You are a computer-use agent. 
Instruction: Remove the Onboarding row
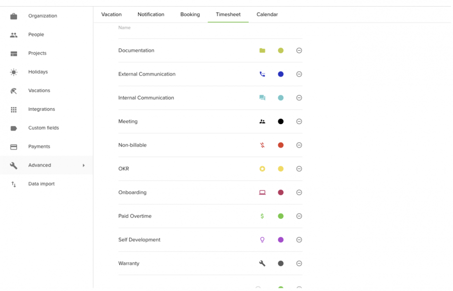[299, 192]
